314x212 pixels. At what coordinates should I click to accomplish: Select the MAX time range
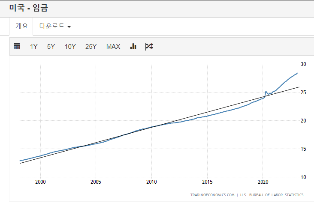(113, 47)
